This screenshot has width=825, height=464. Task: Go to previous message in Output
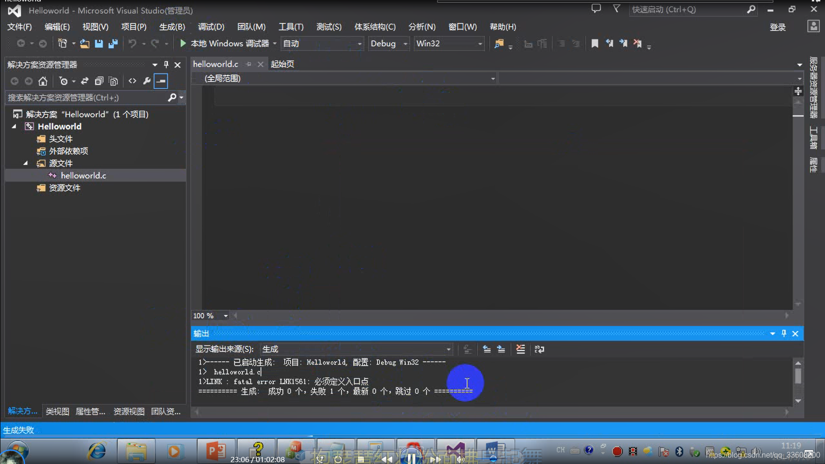(x=487, y=349)
